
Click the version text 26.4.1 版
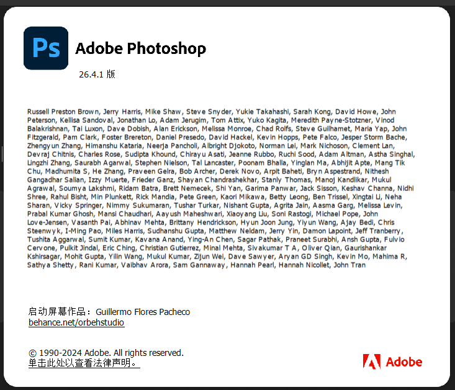[97, 74]
